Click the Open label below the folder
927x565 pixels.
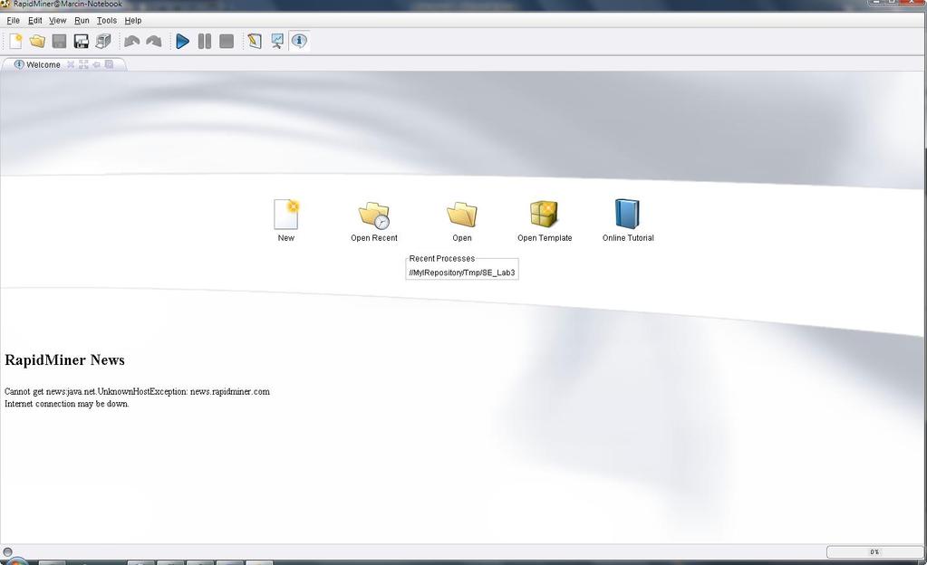point(462,237)
